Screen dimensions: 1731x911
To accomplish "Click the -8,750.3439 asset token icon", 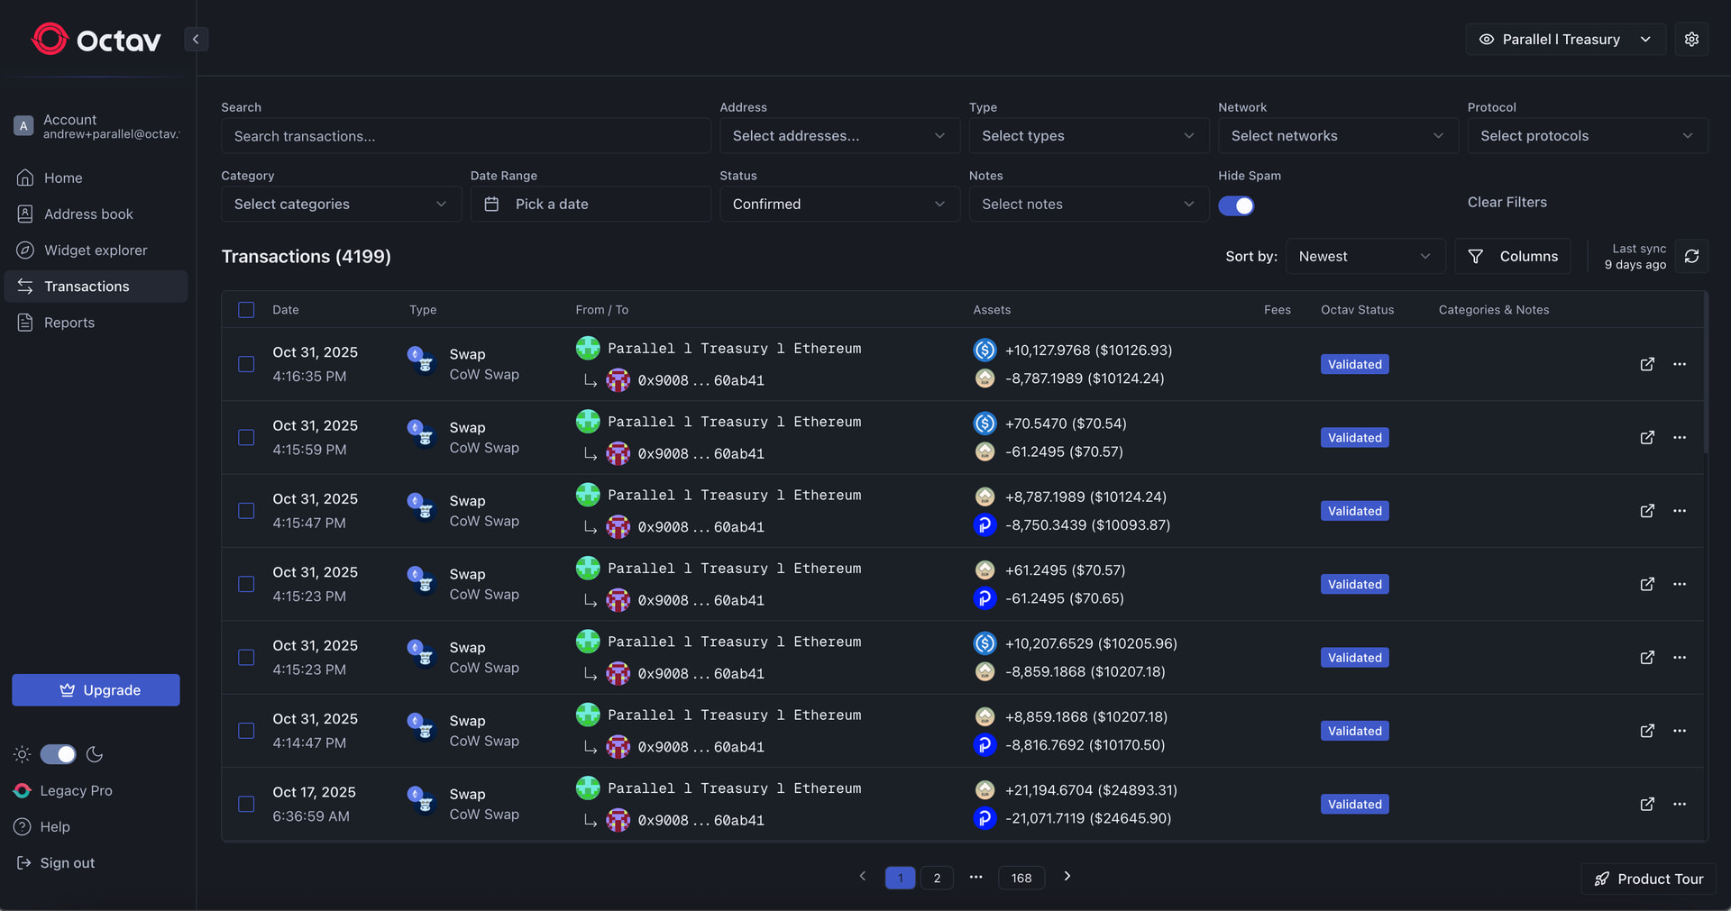I will pos(985,525).
